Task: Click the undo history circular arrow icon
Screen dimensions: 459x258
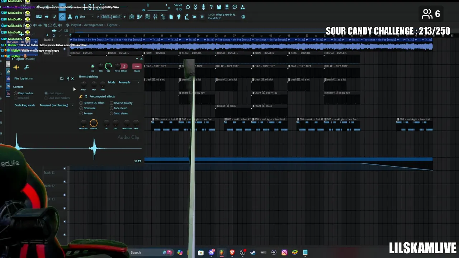Action: (188, 7)
